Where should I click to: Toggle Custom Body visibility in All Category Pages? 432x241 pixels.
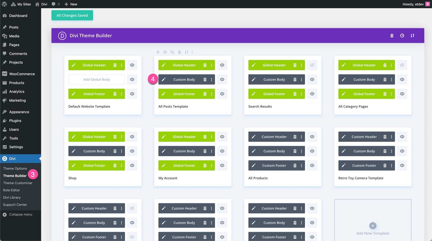pos(402,79)
